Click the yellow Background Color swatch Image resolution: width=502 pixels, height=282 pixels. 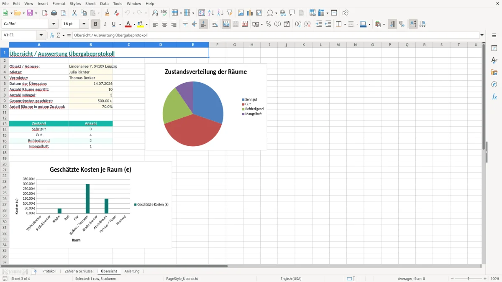[141, 24]
